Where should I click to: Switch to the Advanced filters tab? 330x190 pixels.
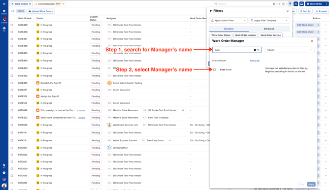point(269,29)
